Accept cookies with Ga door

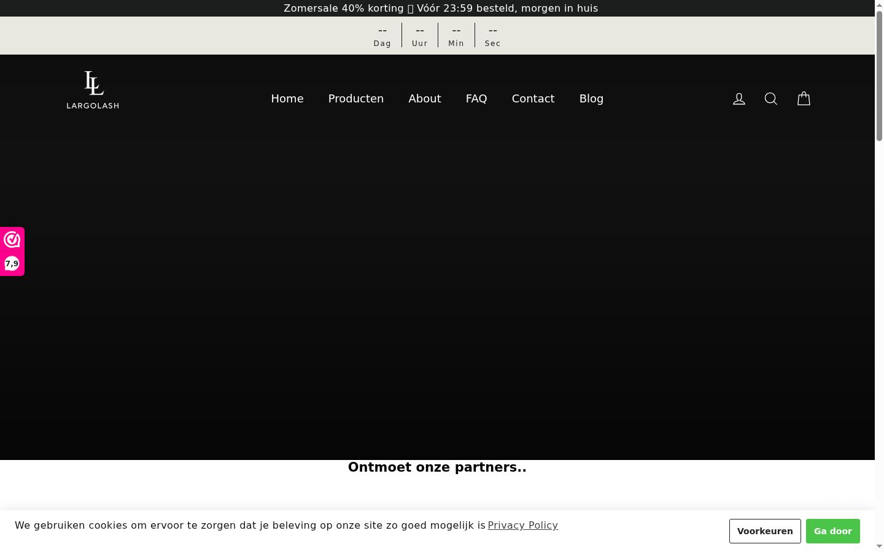pyautogui.click(x=833, y=531)
